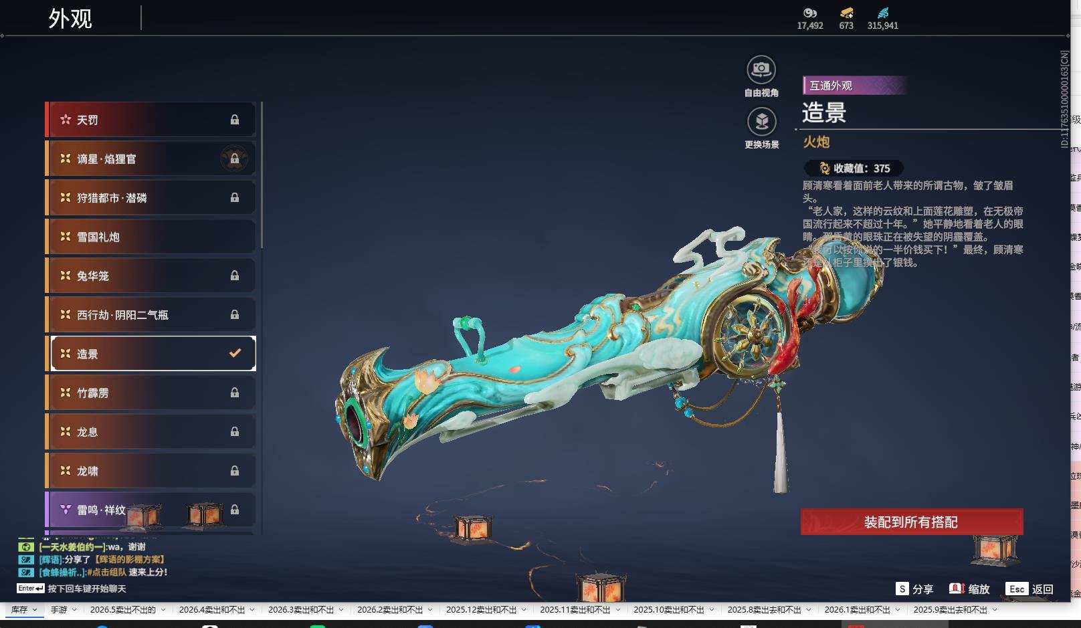Open the 自由视角 free camera icon
The image size is (1081, 628).
pos(761,70)
